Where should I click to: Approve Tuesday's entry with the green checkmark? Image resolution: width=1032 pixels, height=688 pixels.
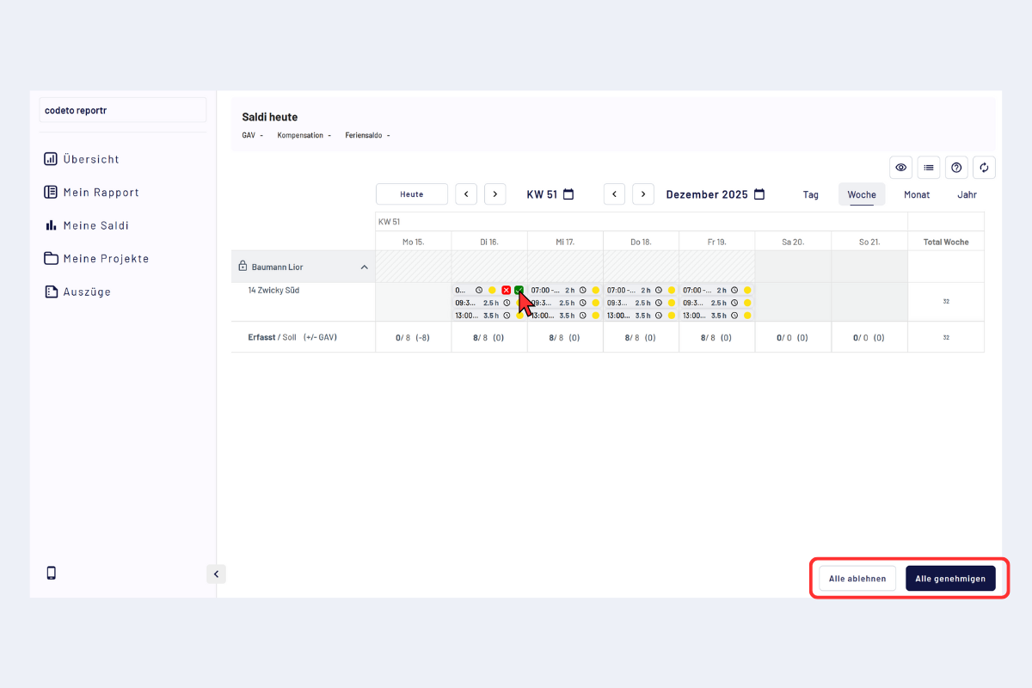coord(519,291)
